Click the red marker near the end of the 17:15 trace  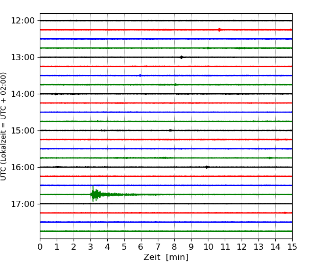pos(285,213)
